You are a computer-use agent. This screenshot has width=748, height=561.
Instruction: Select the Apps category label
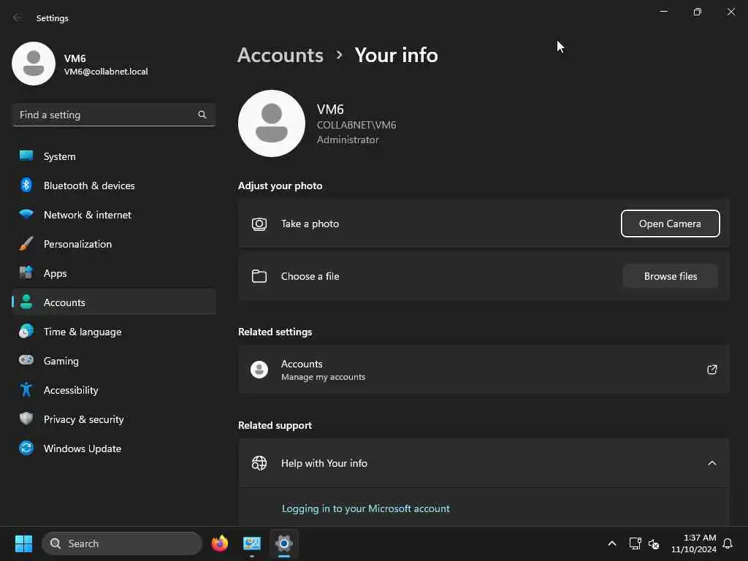[x=56, y=273]
